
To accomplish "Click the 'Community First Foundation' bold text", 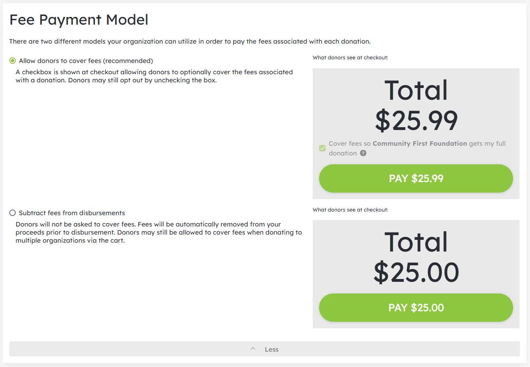I will coord(420,144).
